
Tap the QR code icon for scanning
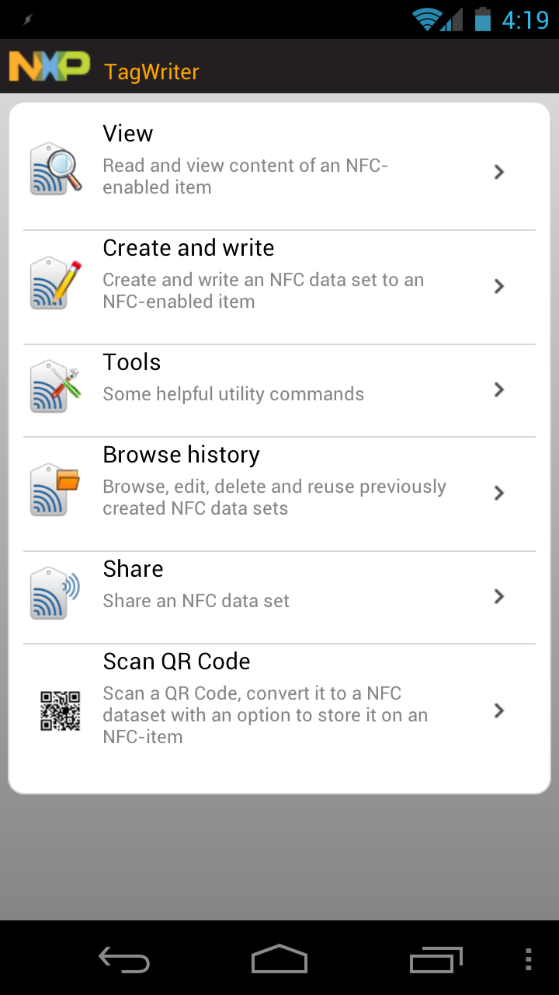[x=60, y=711]
